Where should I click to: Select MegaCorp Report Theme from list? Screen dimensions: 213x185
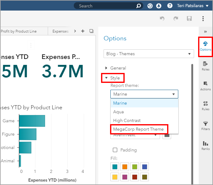click(138, 129)
